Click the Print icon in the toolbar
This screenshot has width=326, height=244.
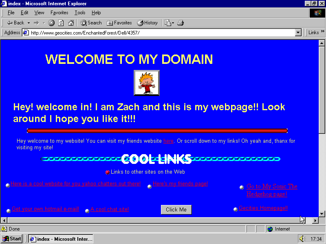click(181, 23)
